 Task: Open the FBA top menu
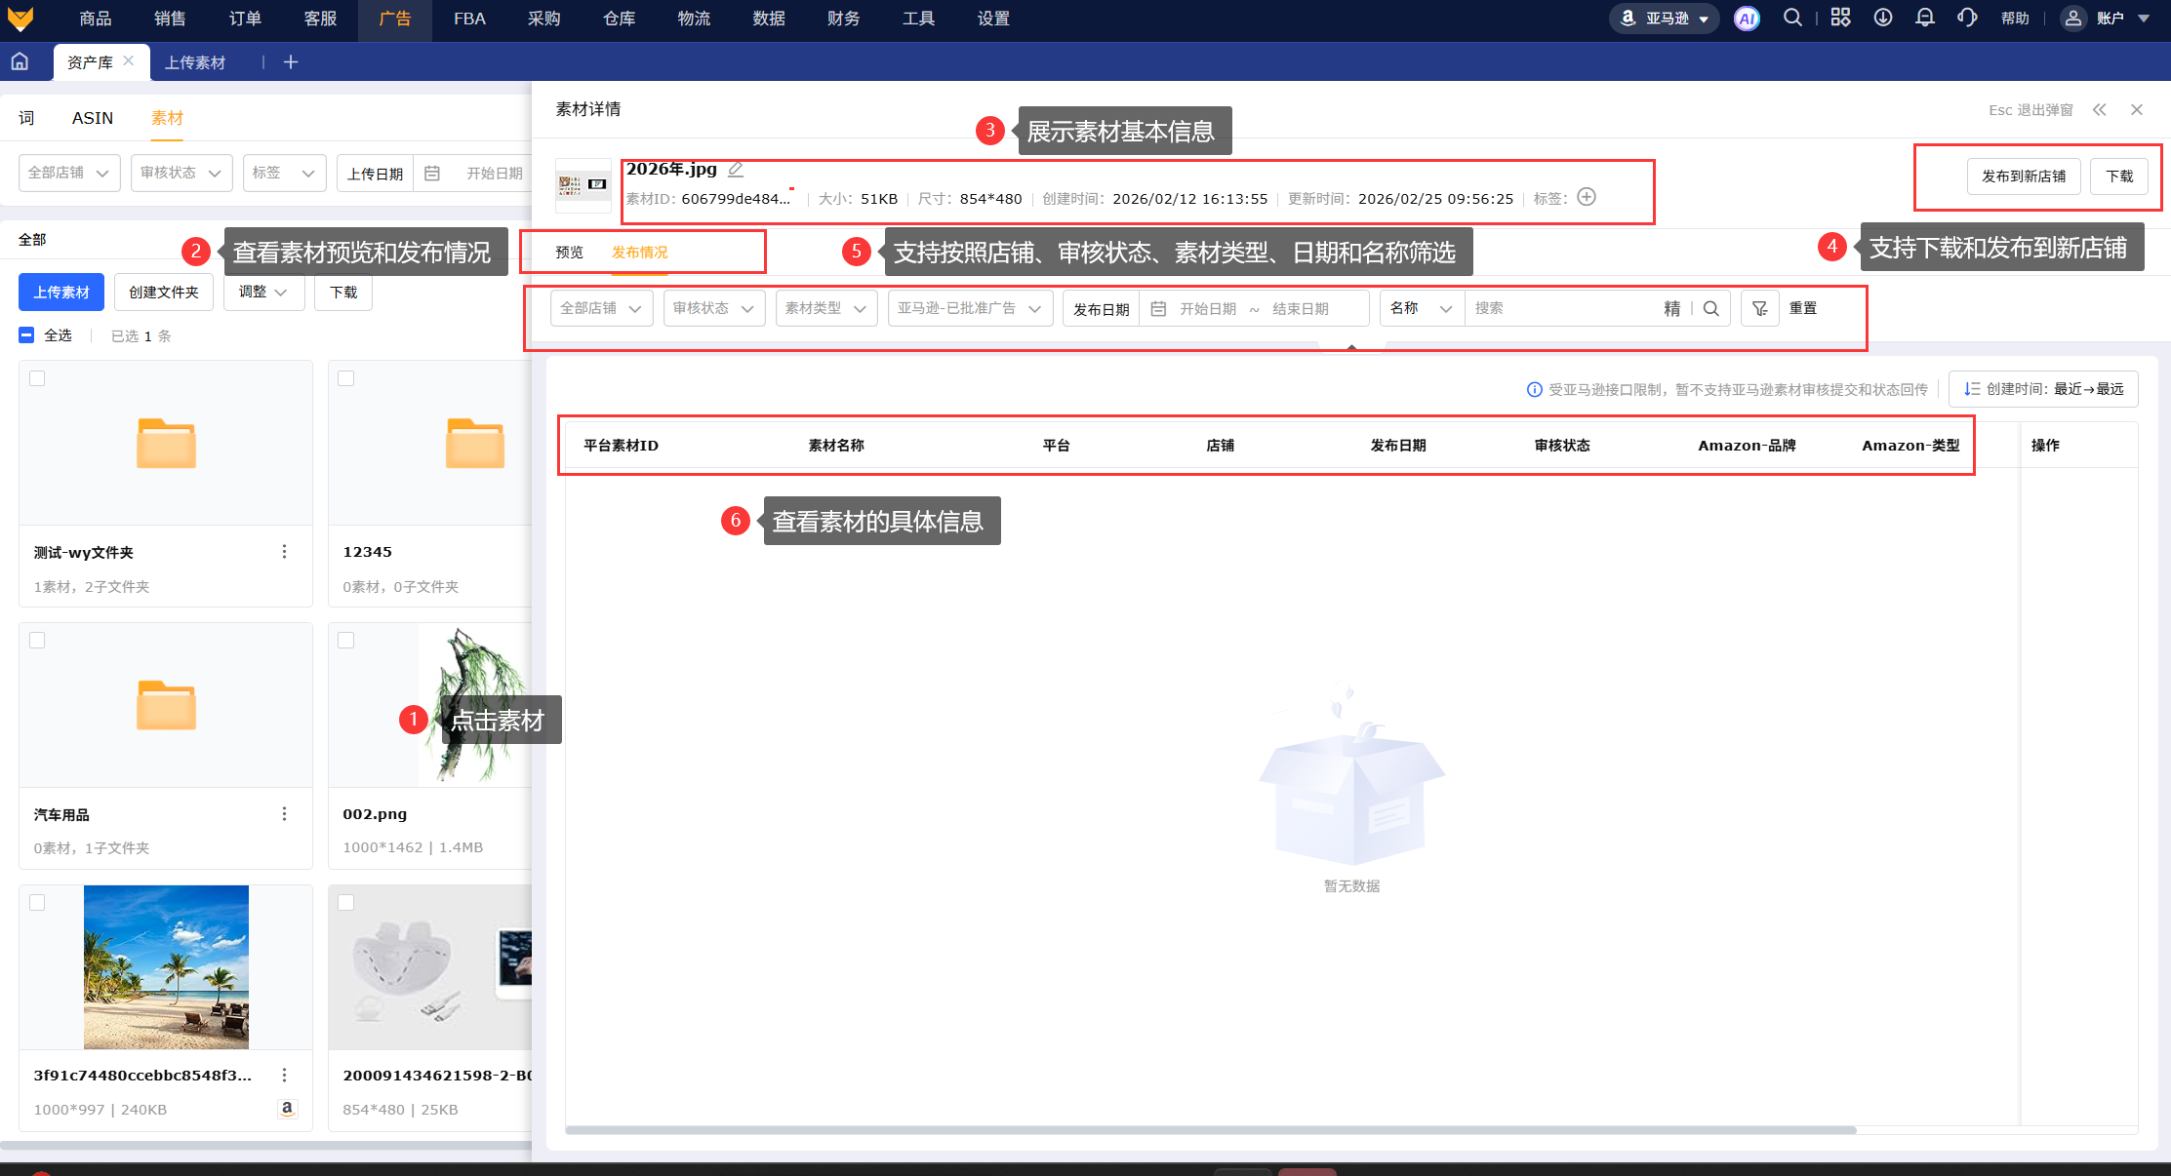[469, 19]
